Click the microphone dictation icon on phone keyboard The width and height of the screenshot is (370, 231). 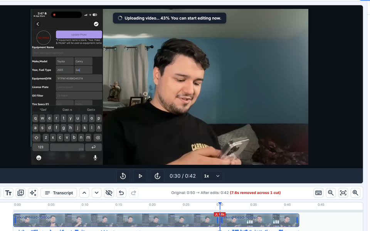95,158
